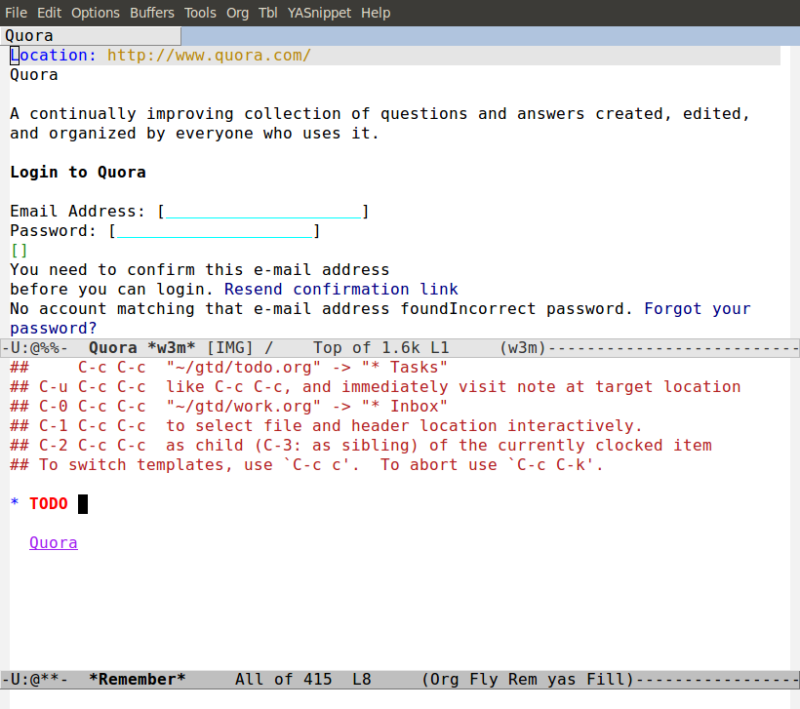Click the green [] submit button
Viewport: 800px width, 709px height.
point(19,251)
